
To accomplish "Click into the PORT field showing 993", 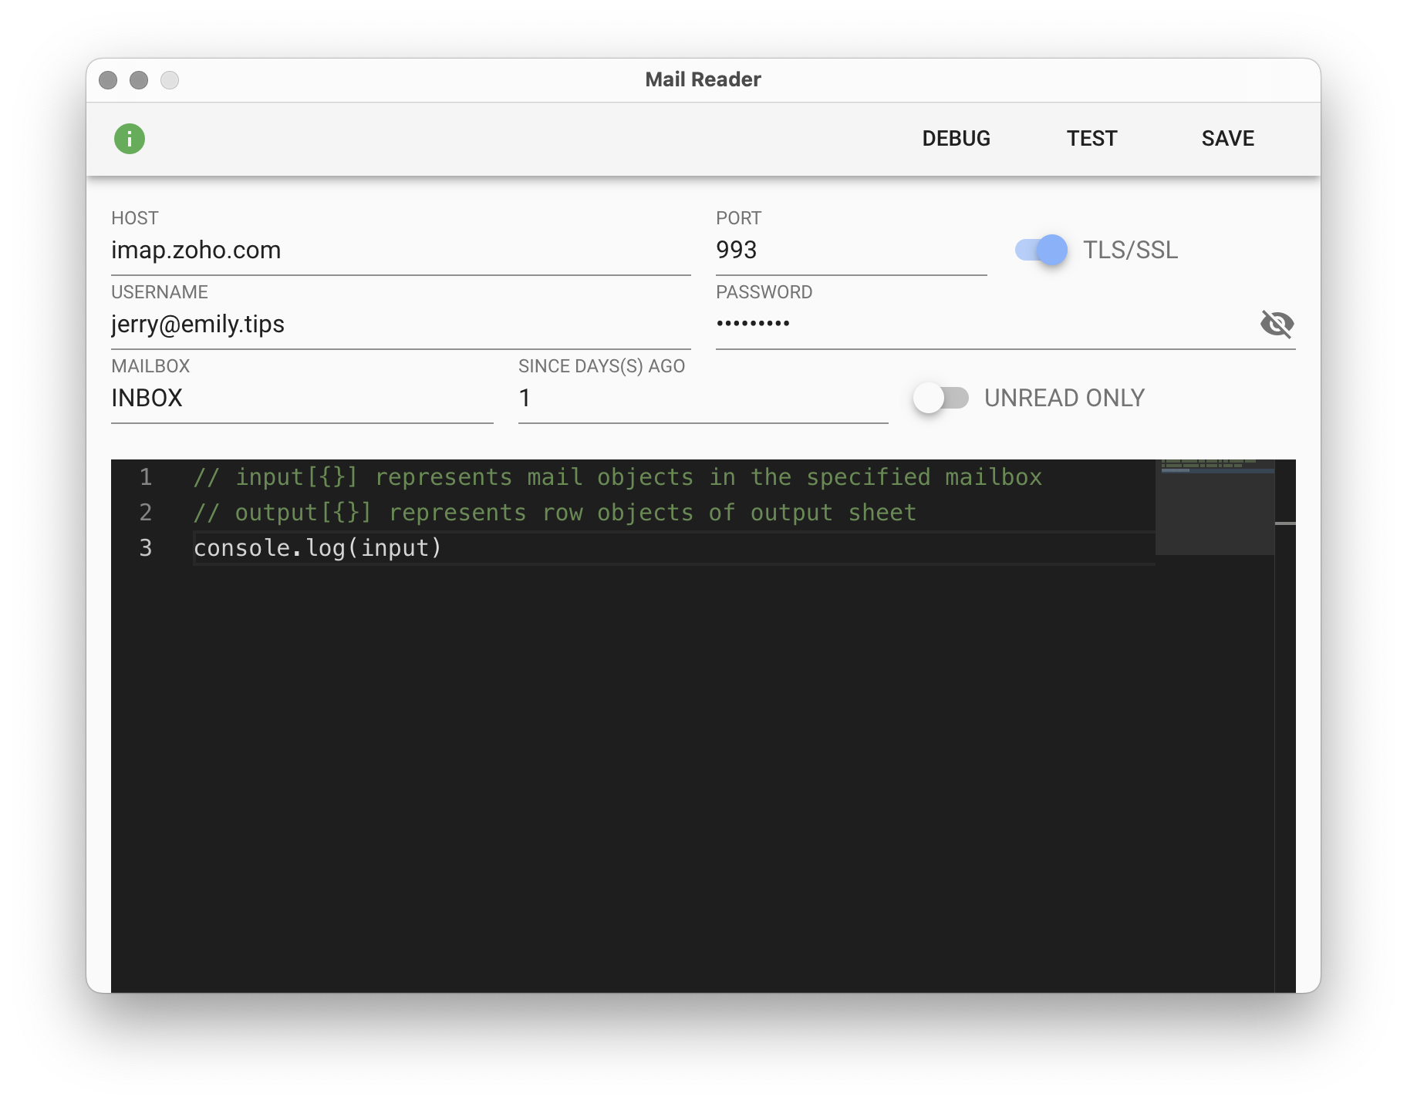I will click(850, 251).
